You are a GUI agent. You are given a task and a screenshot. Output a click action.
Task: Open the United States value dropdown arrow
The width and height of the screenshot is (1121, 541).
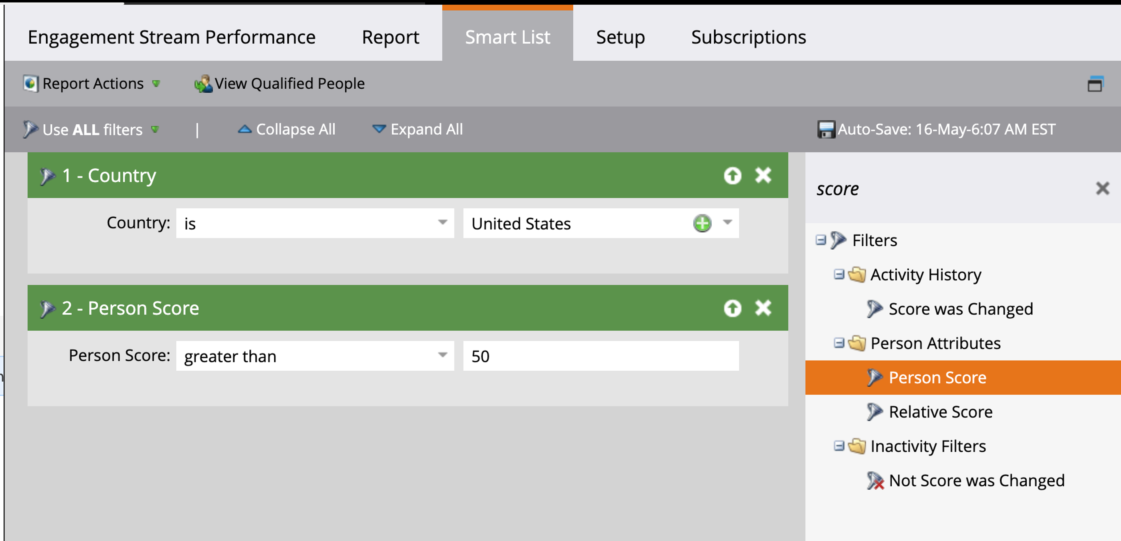tap(727, 222)
